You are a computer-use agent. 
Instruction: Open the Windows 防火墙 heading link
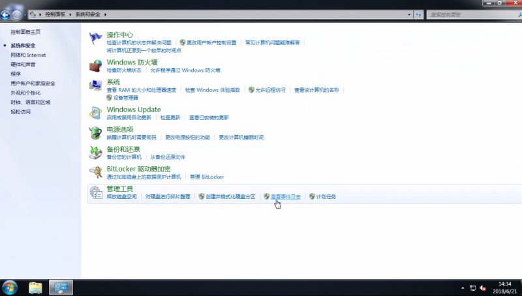(132, 62)
